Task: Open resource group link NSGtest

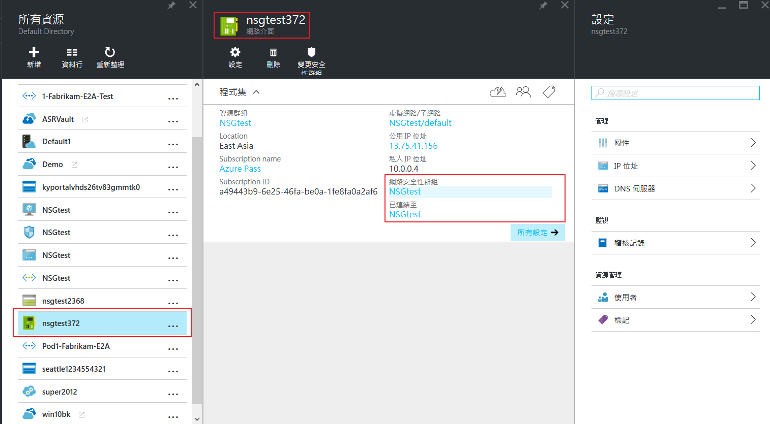Action: tap(235, 123)
